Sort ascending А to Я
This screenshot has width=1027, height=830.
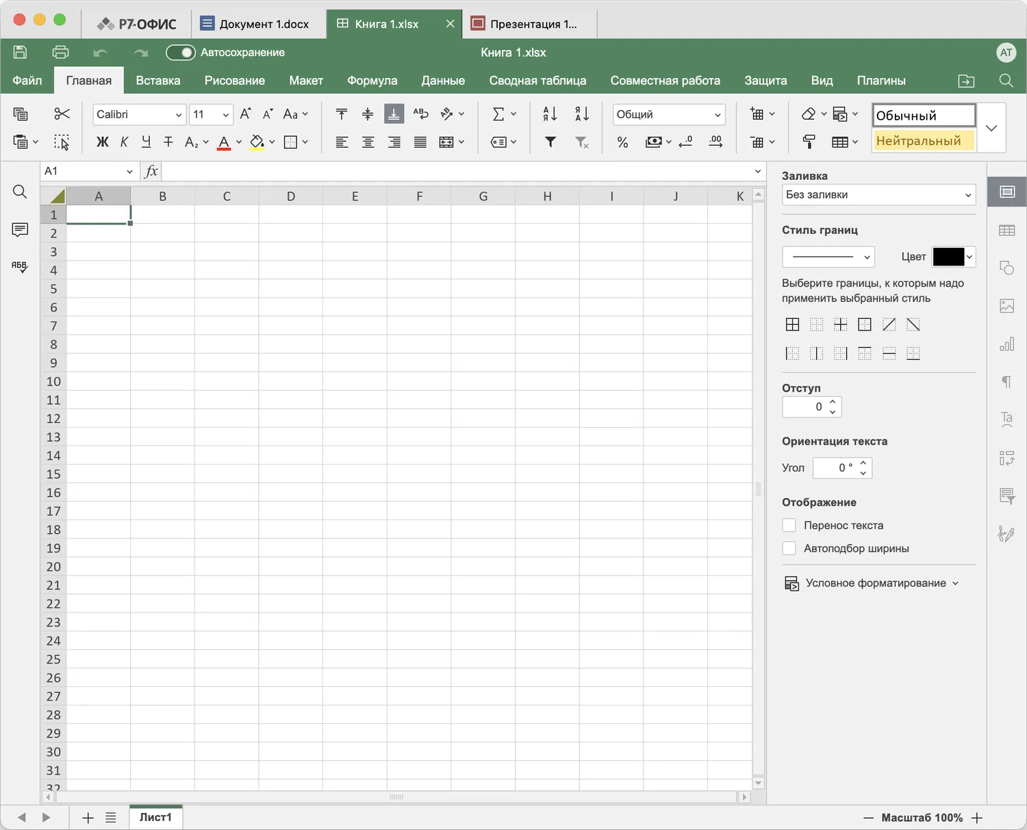[550, 114]
